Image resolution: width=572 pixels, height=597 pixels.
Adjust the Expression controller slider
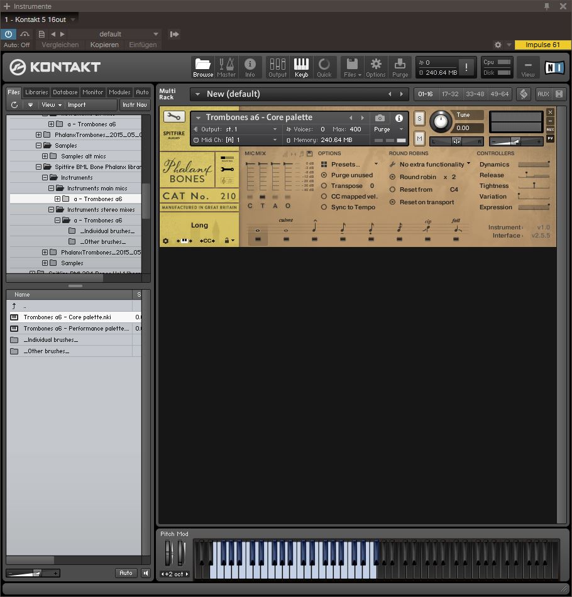coord(534,207)
